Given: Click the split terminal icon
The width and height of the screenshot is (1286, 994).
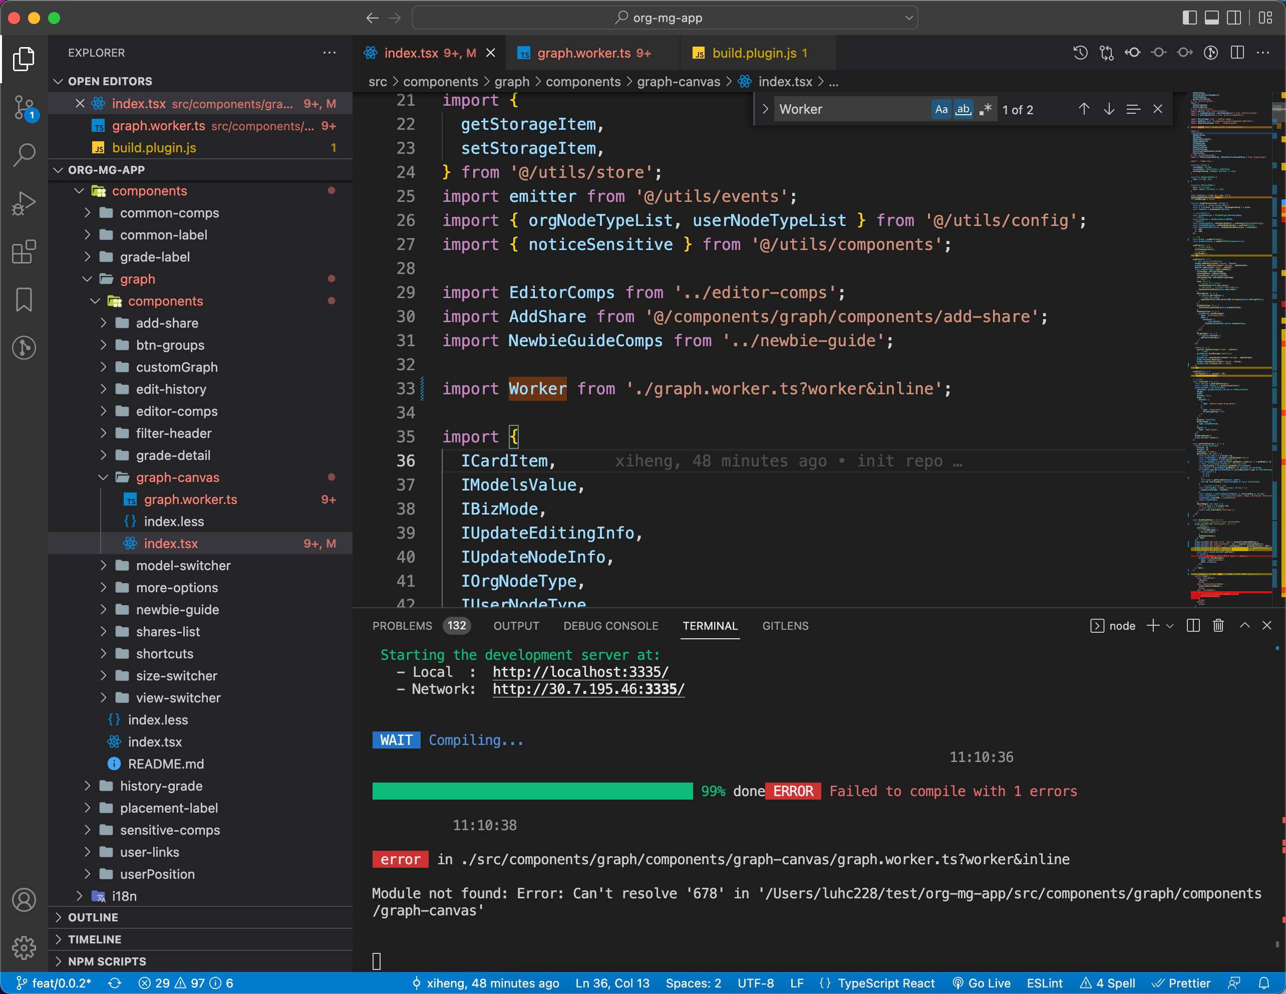Looking at the screenshot, I should tap(1193, 626).
